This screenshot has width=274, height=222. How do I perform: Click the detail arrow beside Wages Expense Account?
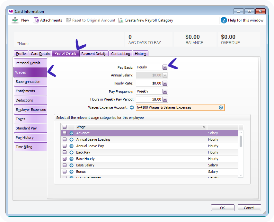pos(132,108)
